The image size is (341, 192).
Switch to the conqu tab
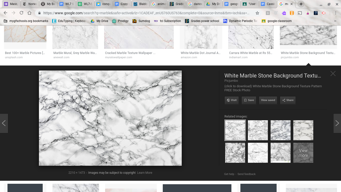[x=104, y=4]
